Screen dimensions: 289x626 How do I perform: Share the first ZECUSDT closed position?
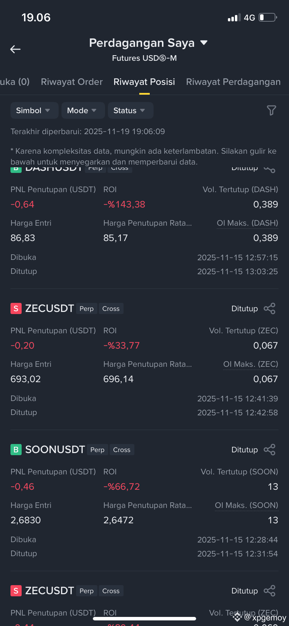[269, 308]
